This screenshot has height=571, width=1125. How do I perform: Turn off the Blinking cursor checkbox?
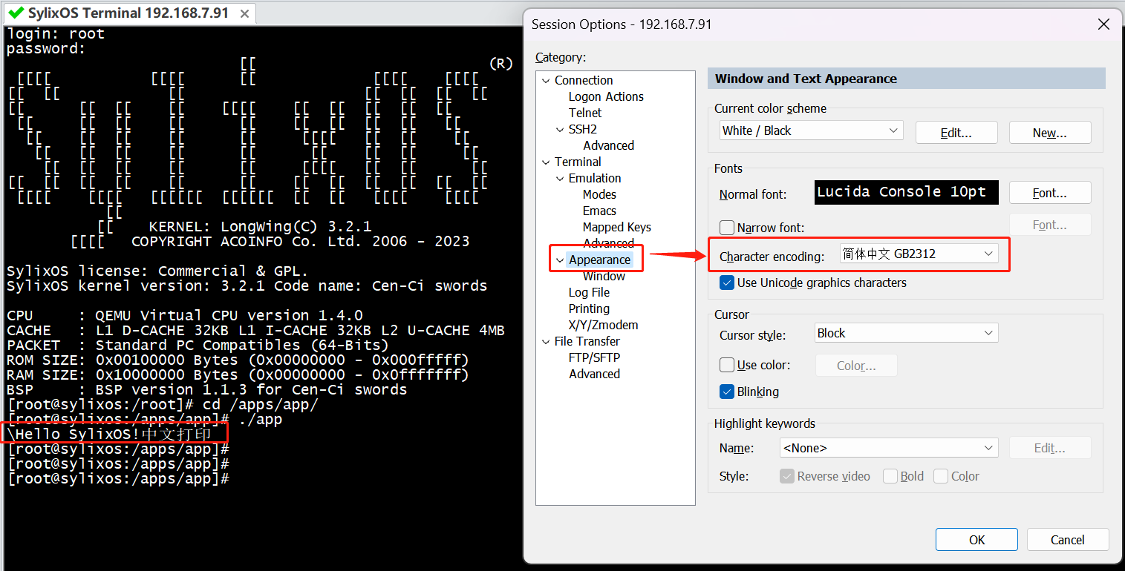[x=727, y=392]
